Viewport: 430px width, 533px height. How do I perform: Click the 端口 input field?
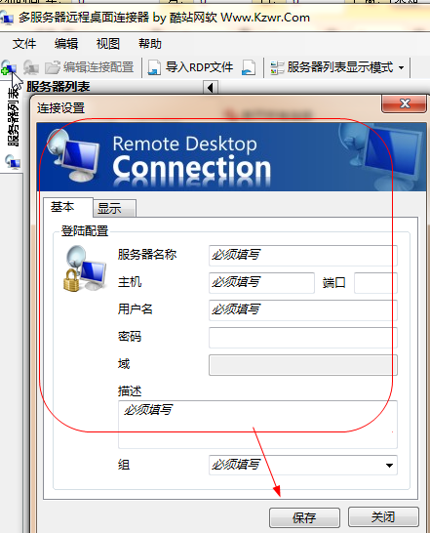(x=375, y=283)
